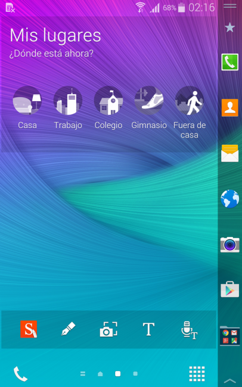This screenshot has height=387, width=242.
Task: Select the current square page indicator
Action: (x=117, y=374)
